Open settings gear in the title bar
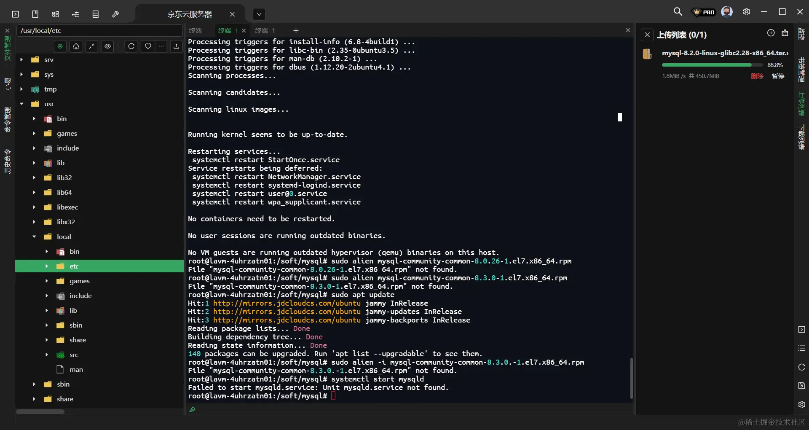The height and width of the screenshot is (430, 809). 747,12
